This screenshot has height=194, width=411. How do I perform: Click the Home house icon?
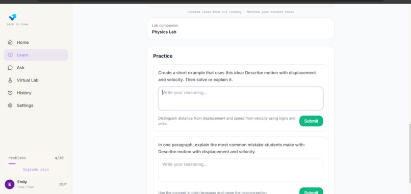pyautogui.click(x=10, y=42)
